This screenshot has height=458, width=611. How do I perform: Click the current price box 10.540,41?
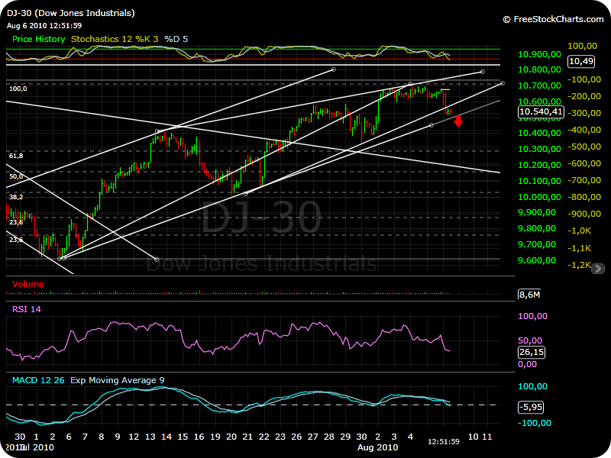[x=541, y=111]
